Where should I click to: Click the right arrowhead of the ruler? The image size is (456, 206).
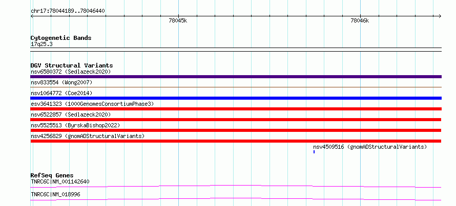440,16
